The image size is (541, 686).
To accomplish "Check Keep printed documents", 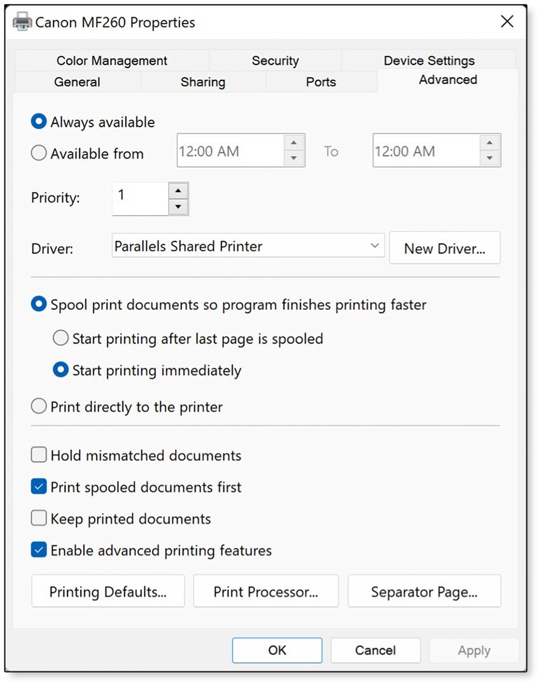I will (x=38, y=518).
